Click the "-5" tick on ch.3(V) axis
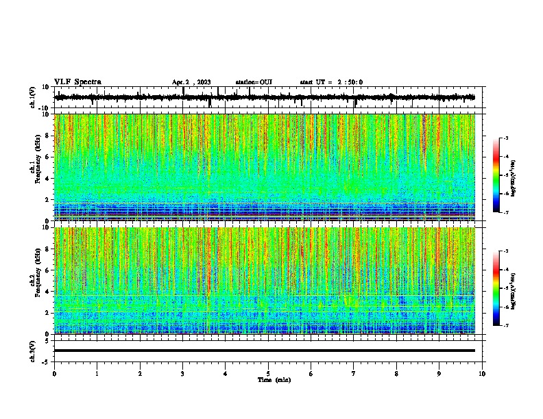The image size is (543, 419). pos(46,362)
